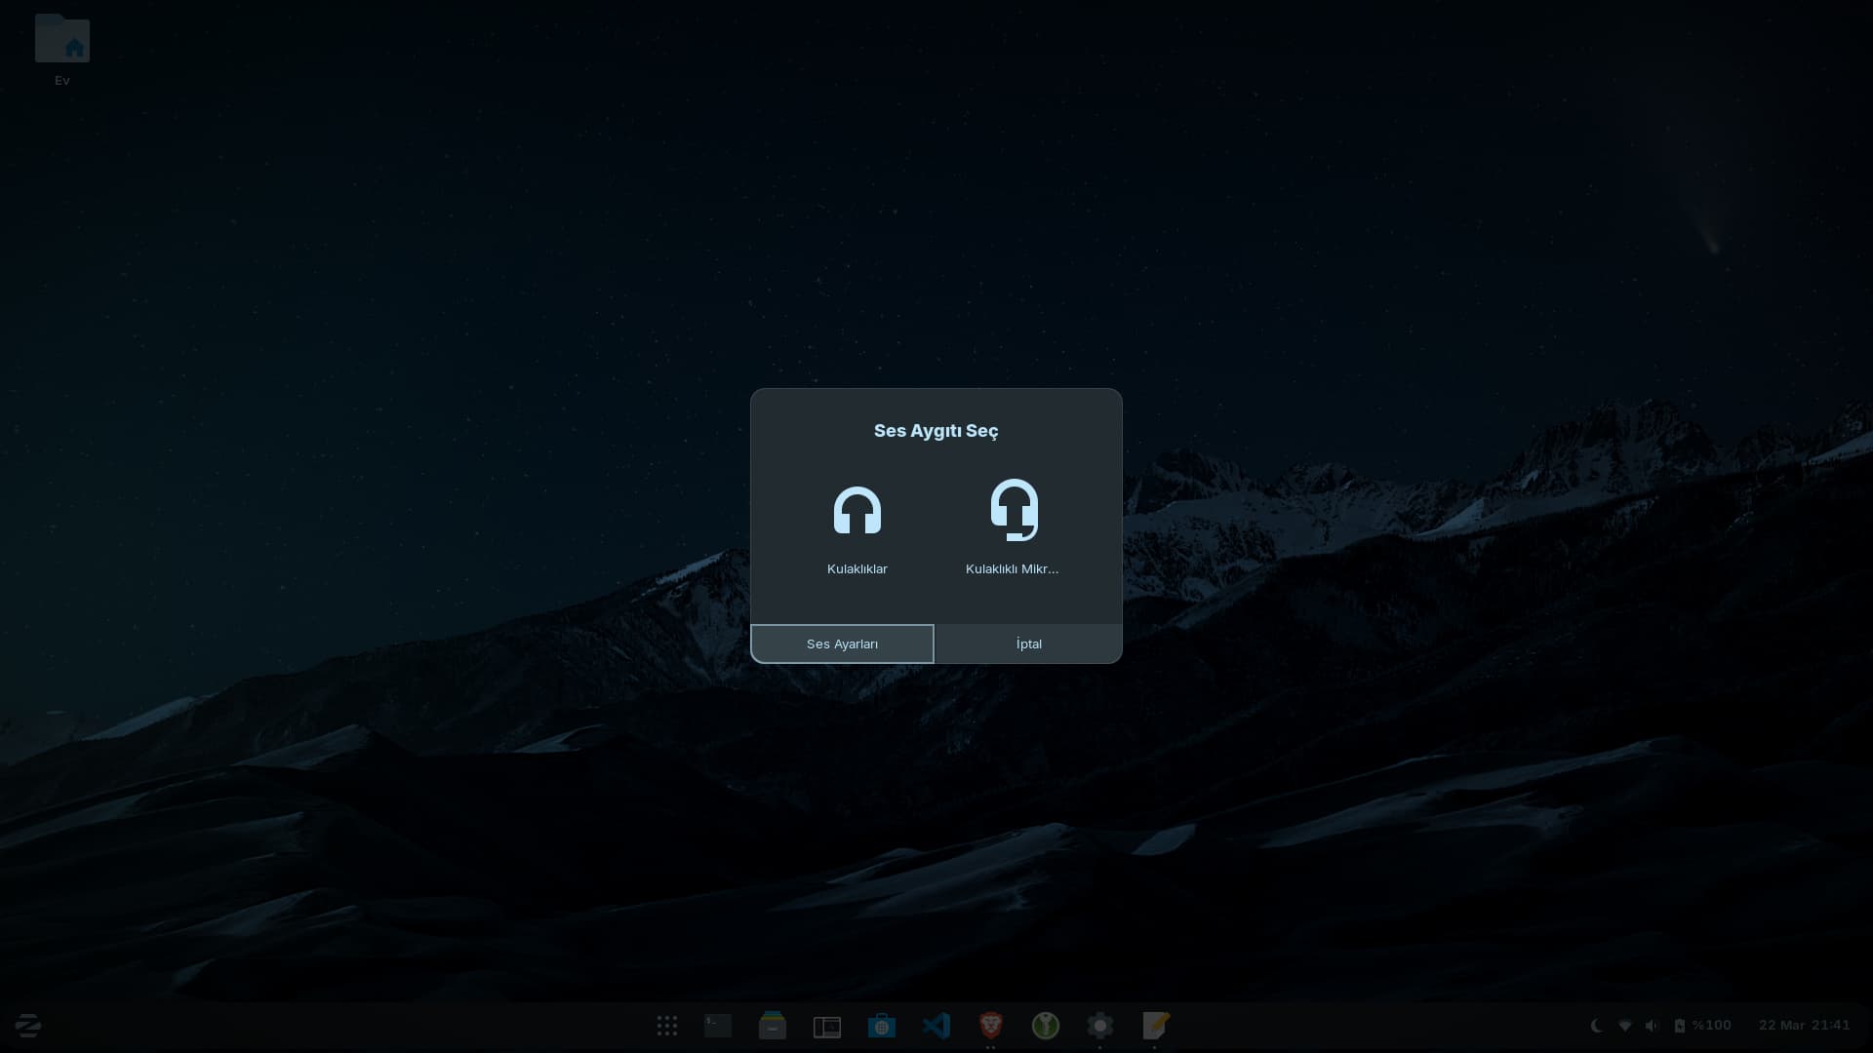Open the battery %100 indicator
The width and height of the screenshot is (1873, 1053).
[x=1703, y=1026]
